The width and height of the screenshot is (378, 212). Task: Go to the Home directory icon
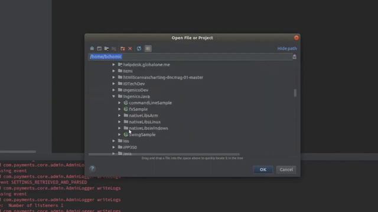(x=92, y=48)
